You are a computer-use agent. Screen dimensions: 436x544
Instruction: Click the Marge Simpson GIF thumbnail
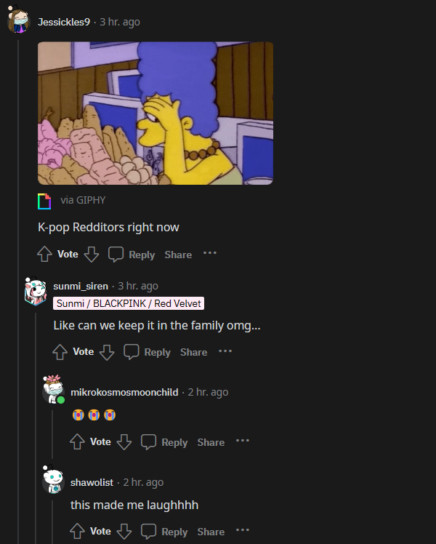(156, 113)
